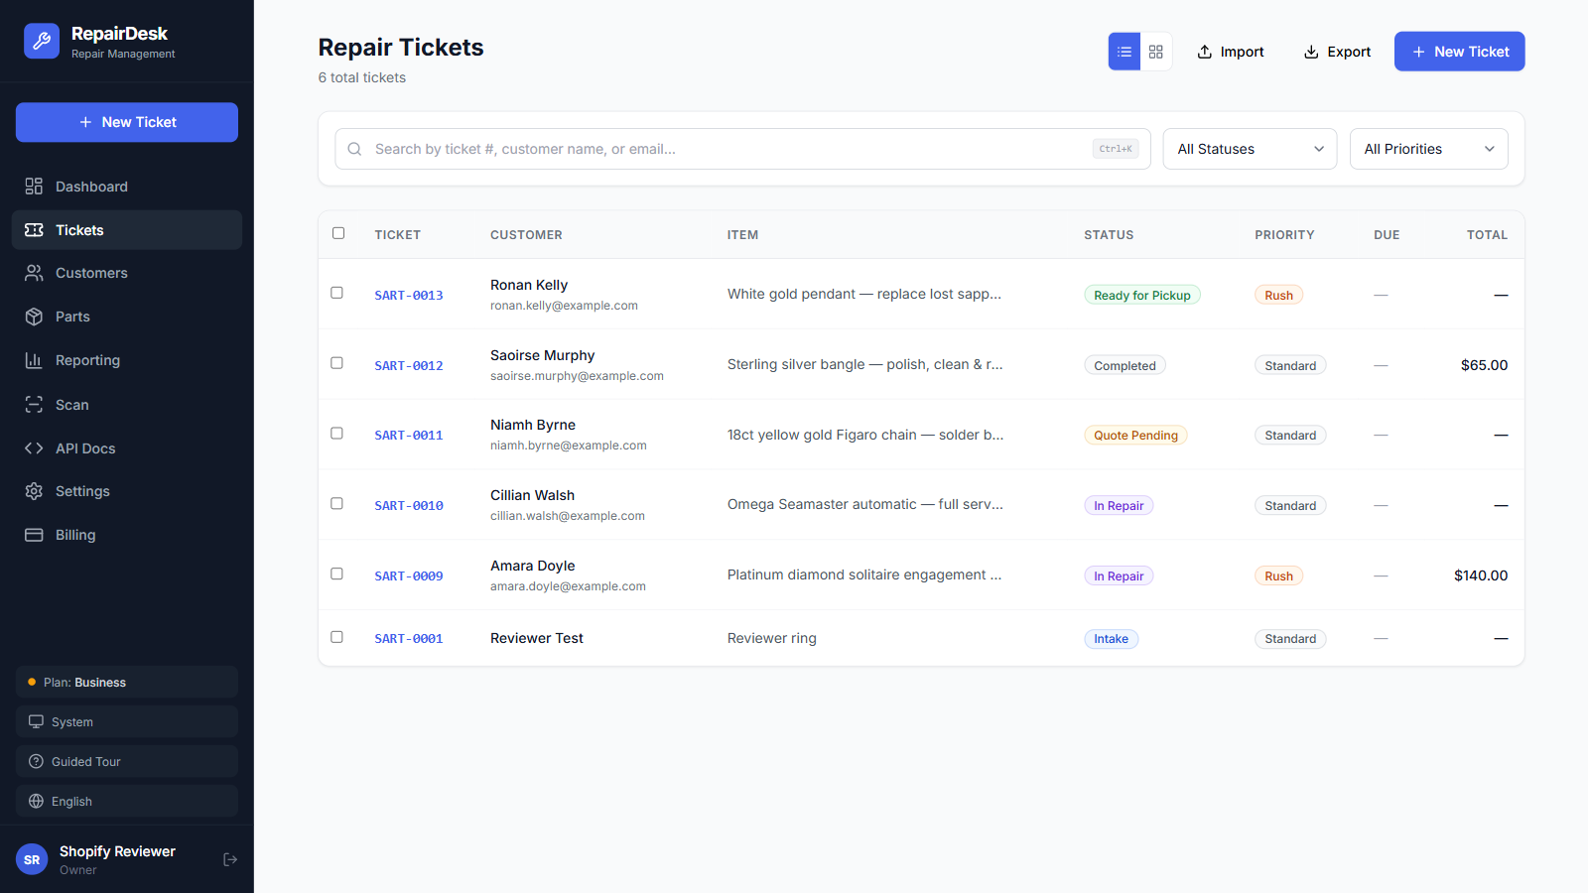
Task: Click the Omega Seamaster item description
Action: tap(865, 504)
